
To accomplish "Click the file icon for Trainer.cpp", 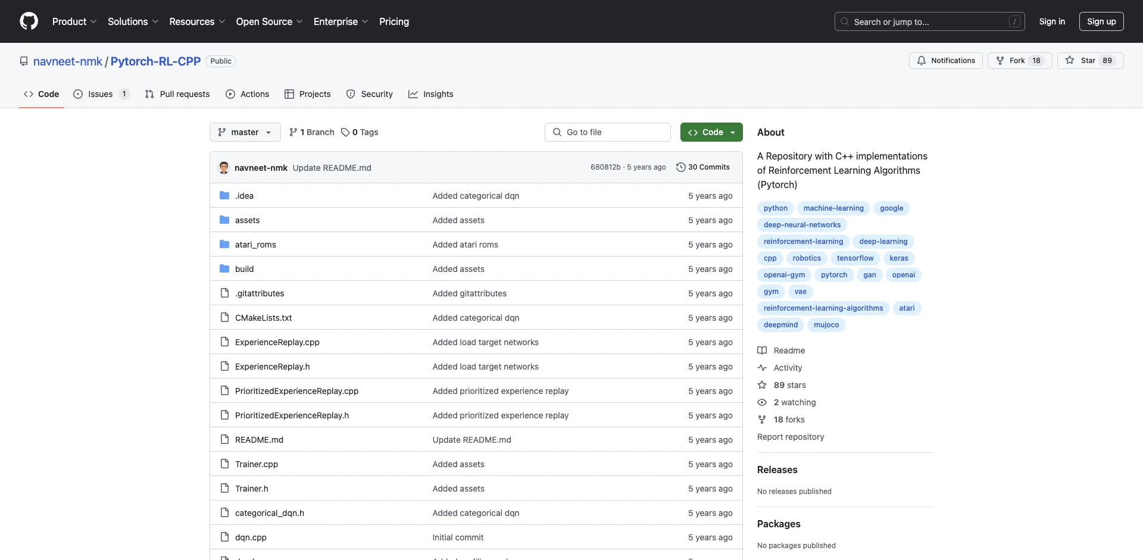I will 224,464.
